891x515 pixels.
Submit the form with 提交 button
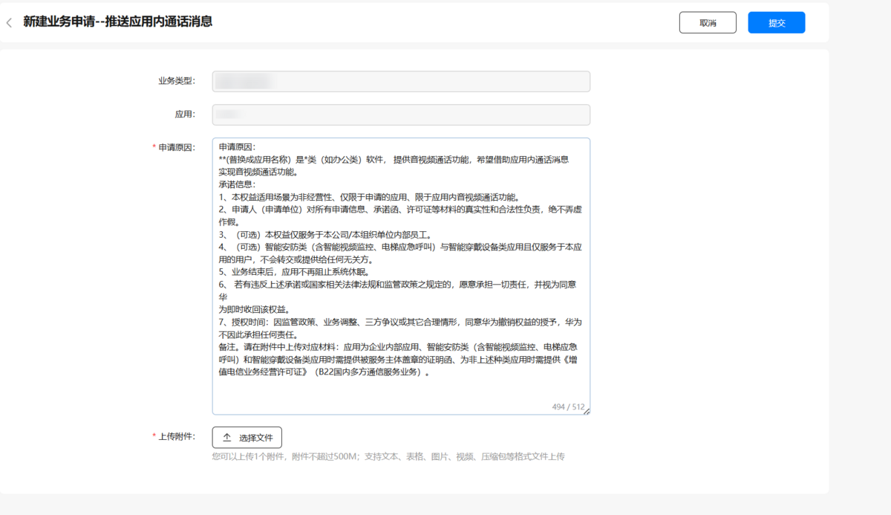tap(776, 23)
